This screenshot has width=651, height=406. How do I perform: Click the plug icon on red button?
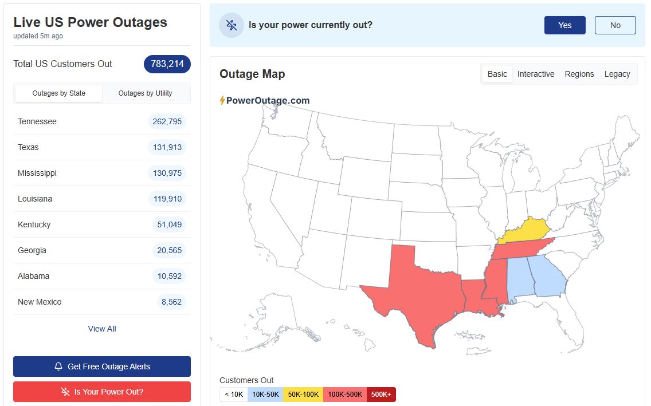click(x=65, y=392)
